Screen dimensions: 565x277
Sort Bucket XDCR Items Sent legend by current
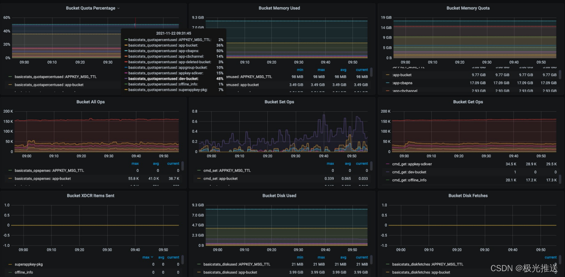(173, 257)
